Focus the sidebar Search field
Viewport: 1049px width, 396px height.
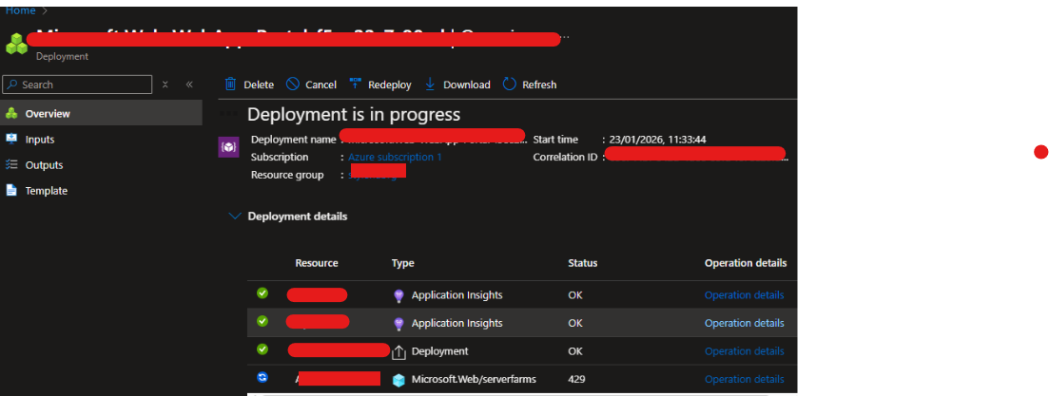click(x=78, y=85)
